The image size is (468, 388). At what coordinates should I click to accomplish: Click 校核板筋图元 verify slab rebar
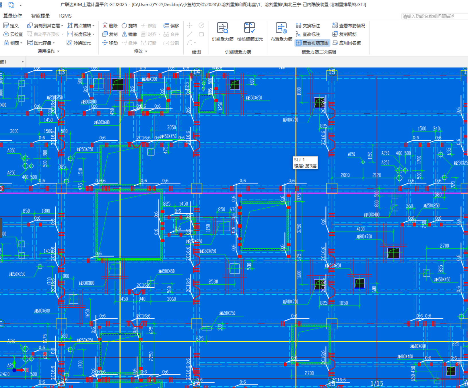[x=250, y=32]
